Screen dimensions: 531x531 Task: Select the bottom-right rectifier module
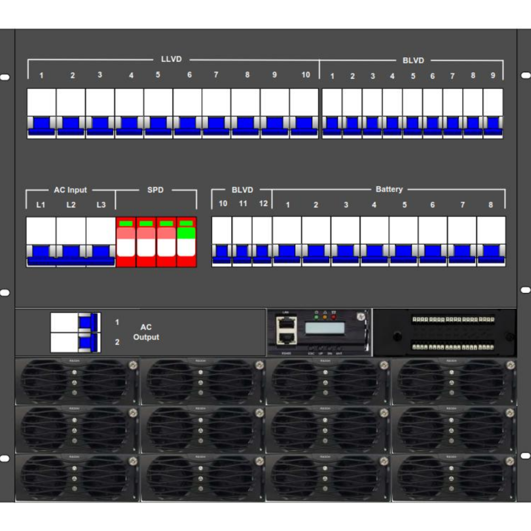[454, 478]
